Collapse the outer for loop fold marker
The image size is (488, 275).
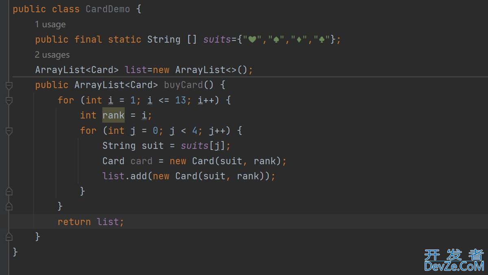click(9, 100)
